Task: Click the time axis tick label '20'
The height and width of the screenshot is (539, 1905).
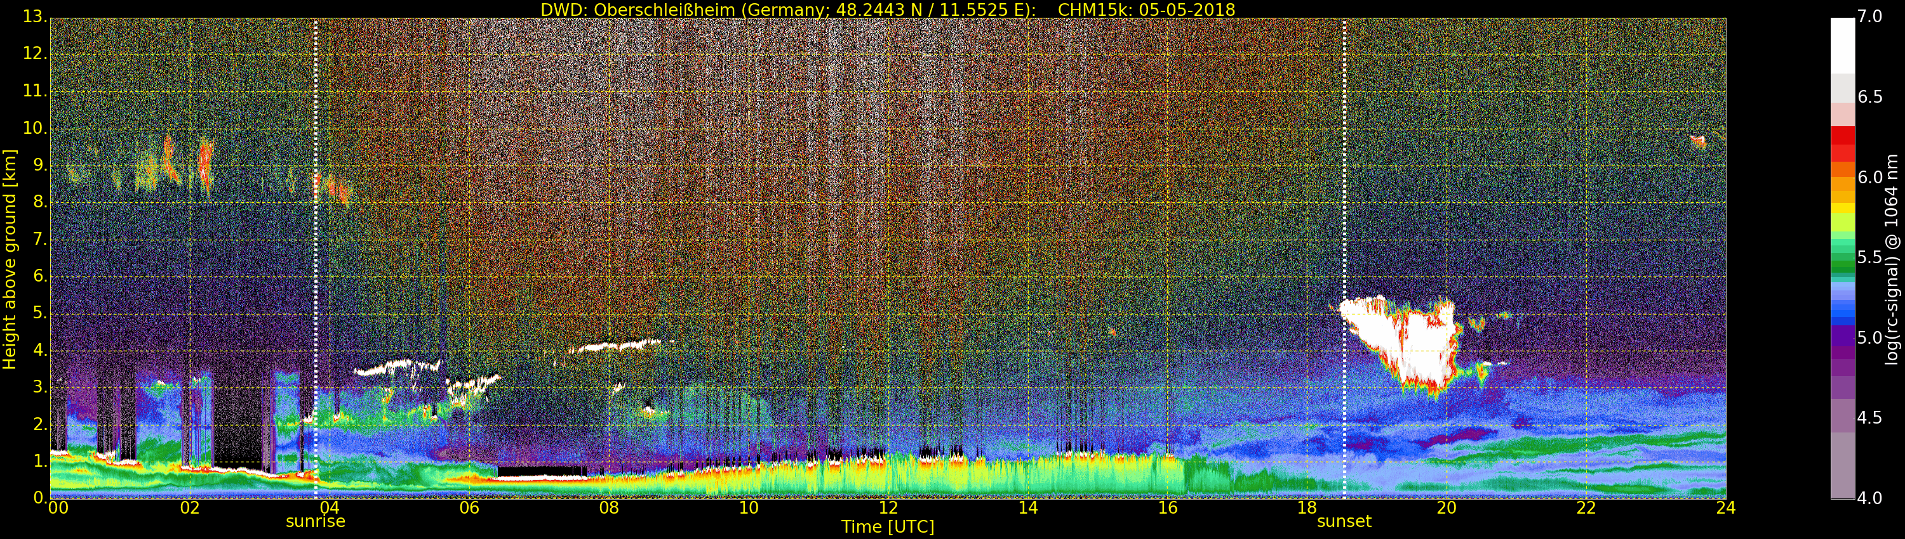Action: [1447, 508]
